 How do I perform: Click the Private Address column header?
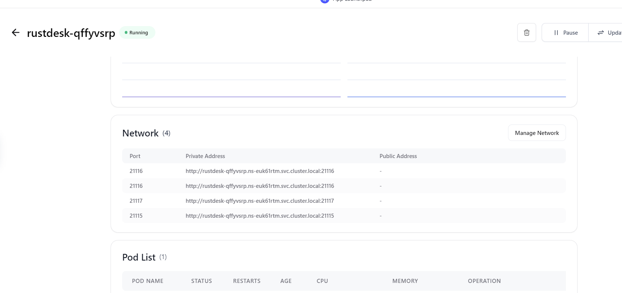(x=205, y=156)
